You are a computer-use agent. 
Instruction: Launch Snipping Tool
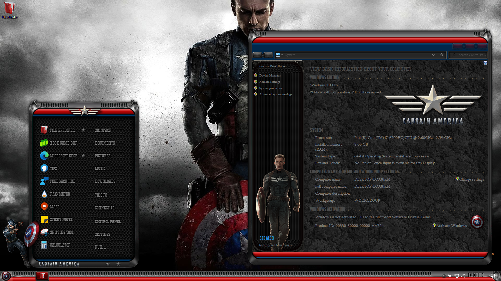[61, 232]
